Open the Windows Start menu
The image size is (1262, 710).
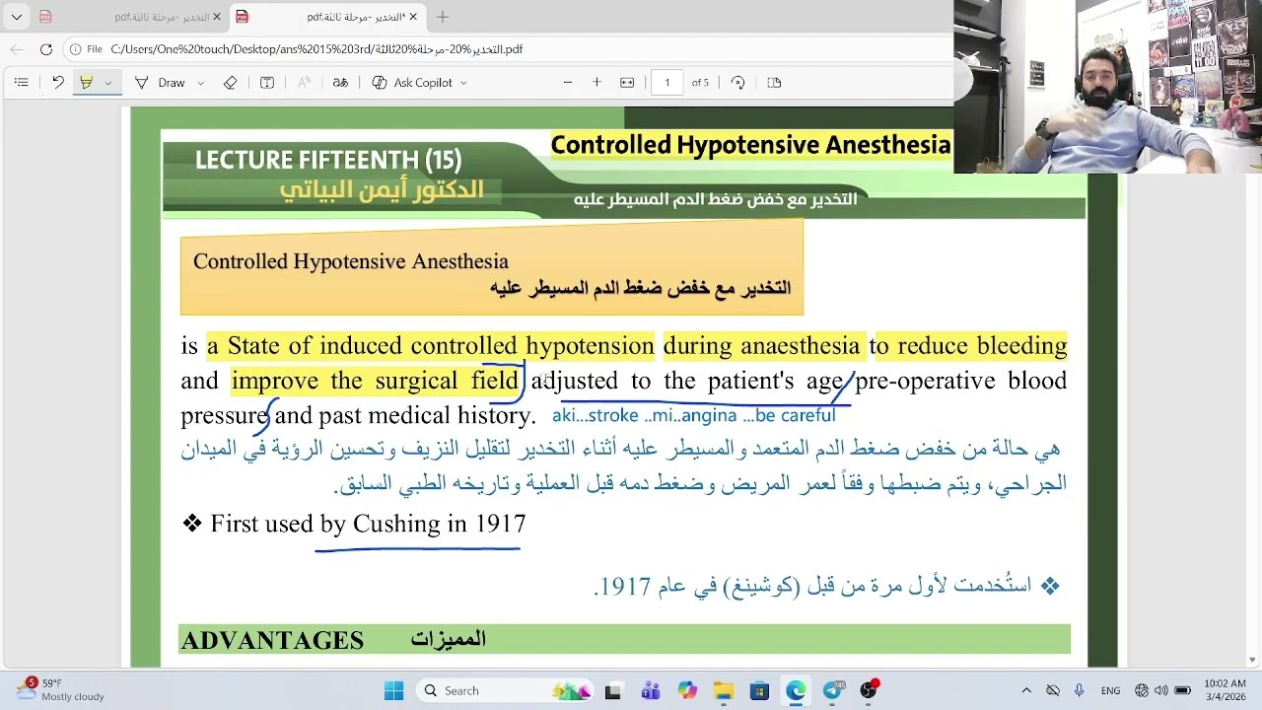click(x=393, y=690)
